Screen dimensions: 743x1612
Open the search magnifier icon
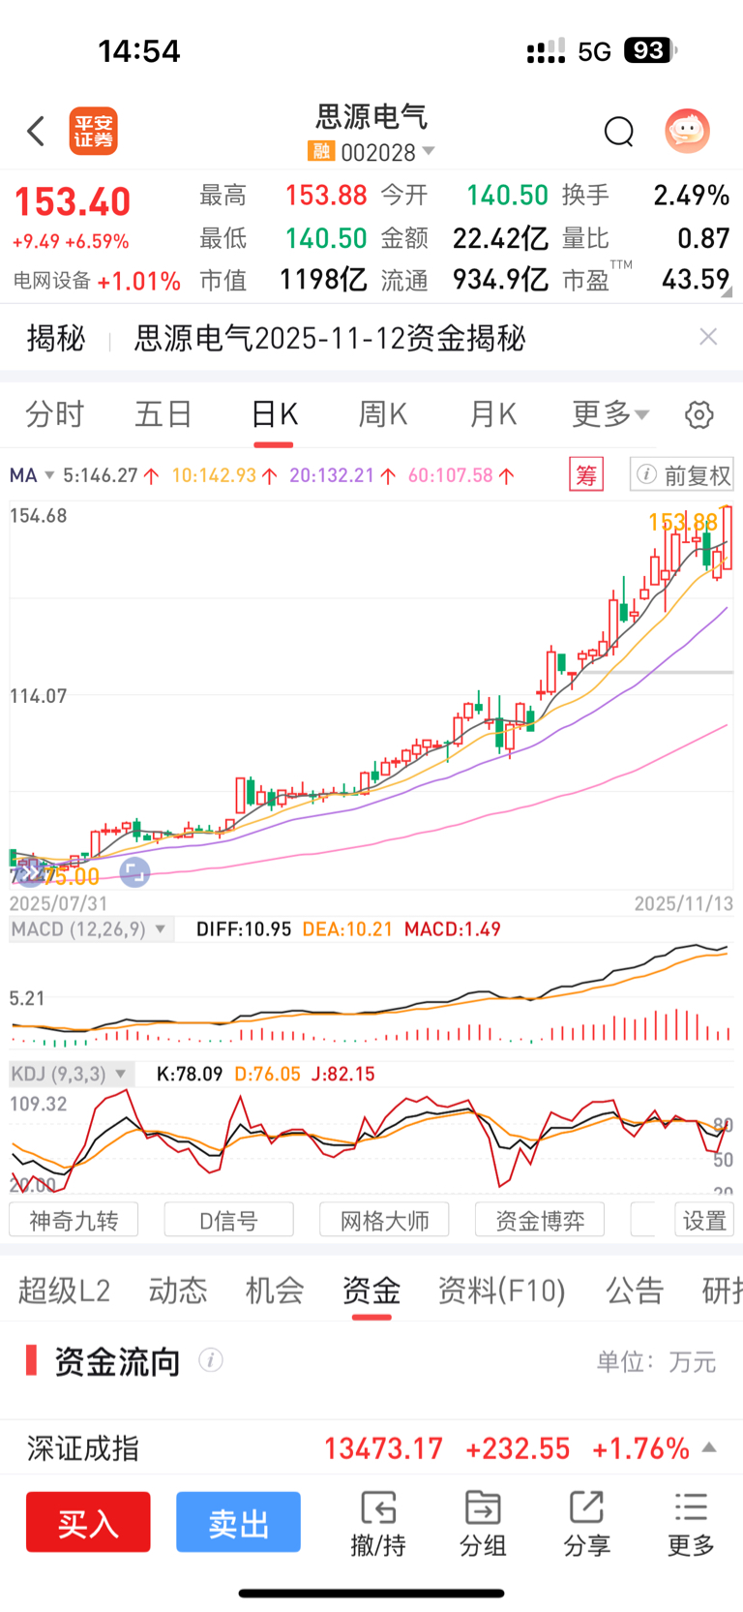coord(618,131)
